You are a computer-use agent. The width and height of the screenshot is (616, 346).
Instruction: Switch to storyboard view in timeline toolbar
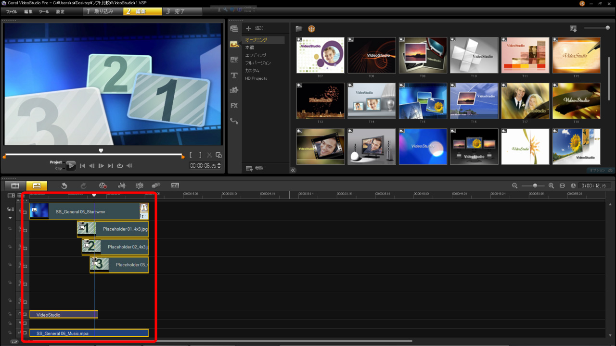15,185
